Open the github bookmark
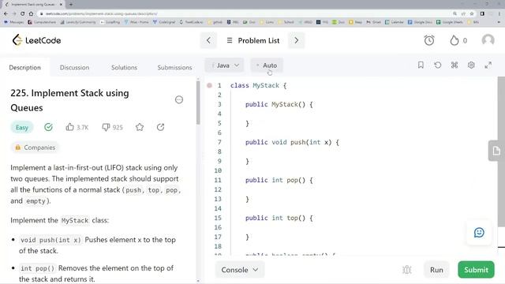The width and height of the screenshot is (505, 284). 215,22
